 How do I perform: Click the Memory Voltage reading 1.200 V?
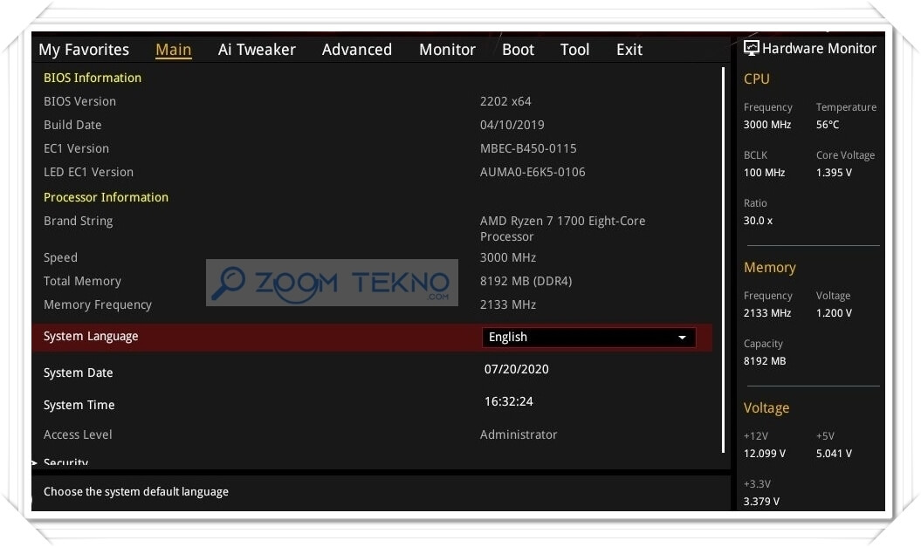click(x=834, y=313)
